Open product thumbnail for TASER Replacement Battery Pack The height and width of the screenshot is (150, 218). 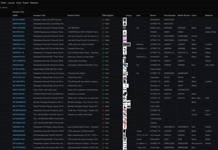(125, 32)
